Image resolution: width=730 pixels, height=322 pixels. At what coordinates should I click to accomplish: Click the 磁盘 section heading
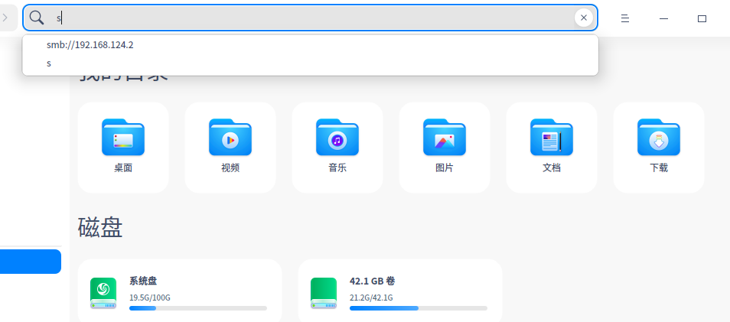100,228
